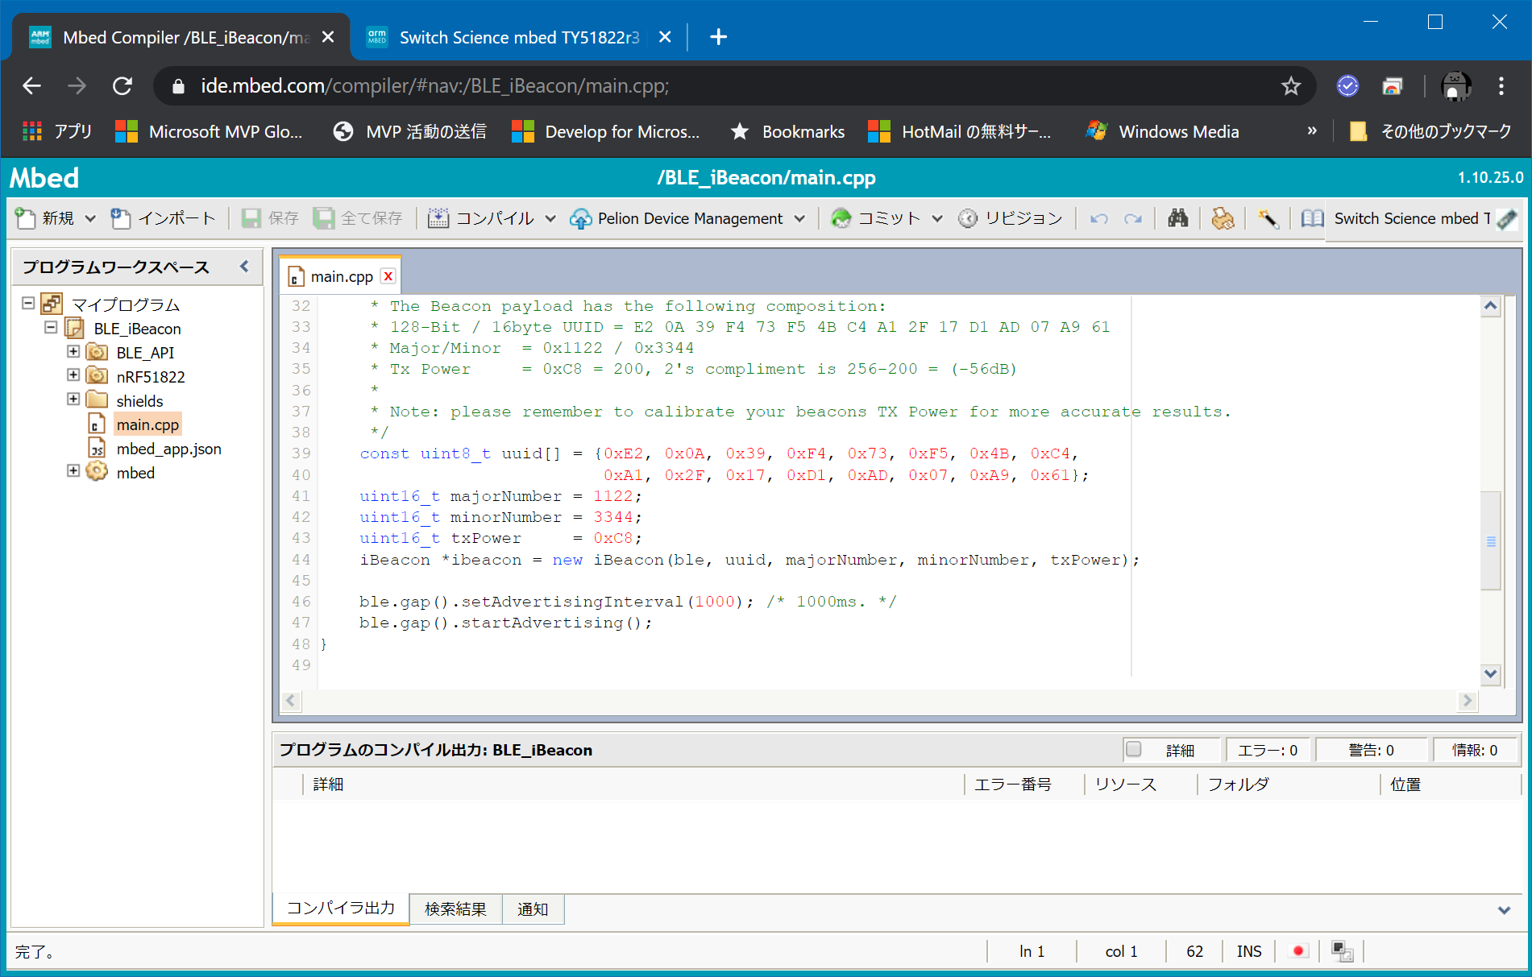Select the Switch Science mbed target platform
This screenshot has height=977, width=1532.
coord(1424,218)
